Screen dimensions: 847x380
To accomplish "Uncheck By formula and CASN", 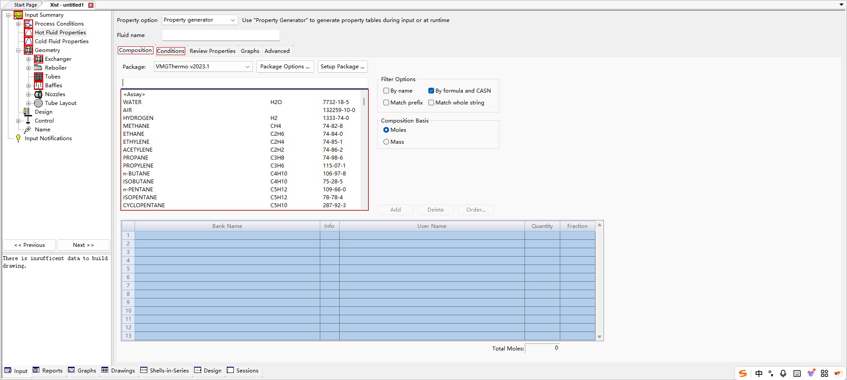I will pyautogui.click(x=431, y=91).
